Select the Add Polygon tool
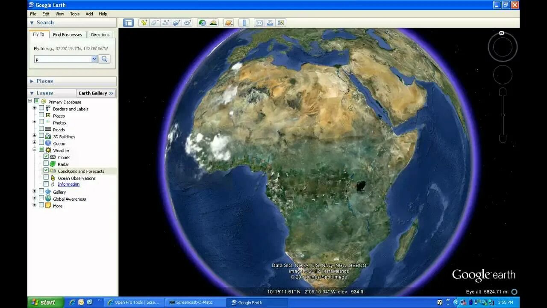Screen dimensions: 547x308 coord(155,23)
